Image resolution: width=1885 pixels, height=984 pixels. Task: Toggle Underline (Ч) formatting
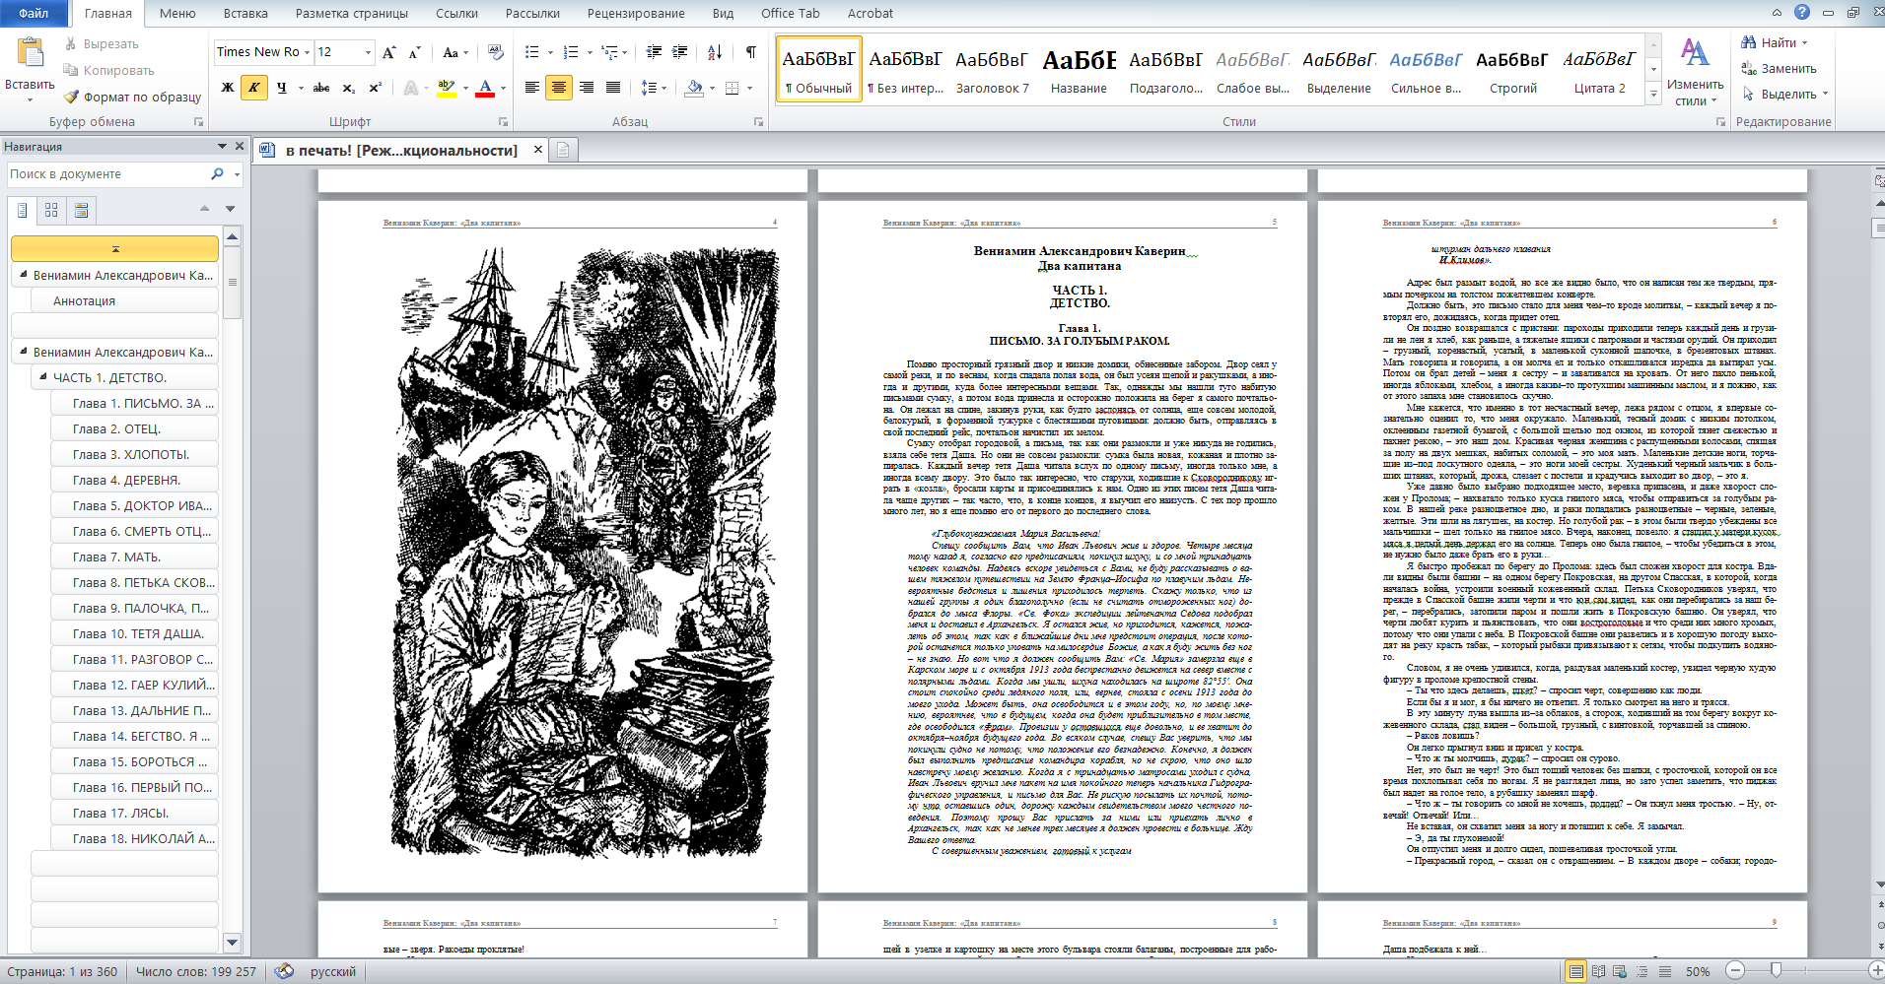(x=281, y=88)
